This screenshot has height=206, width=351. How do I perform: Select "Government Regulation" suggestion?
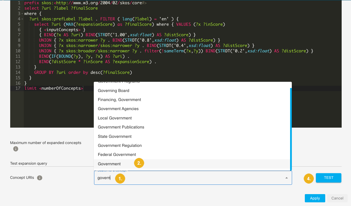click(x=120, y=145)
